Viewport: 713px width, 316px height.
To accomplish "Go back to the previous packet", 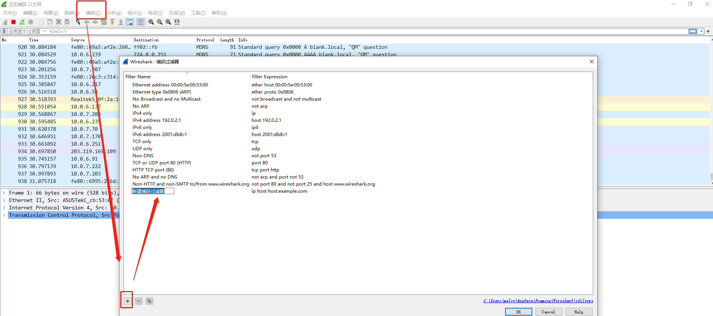I will click(x=87, y=22).
